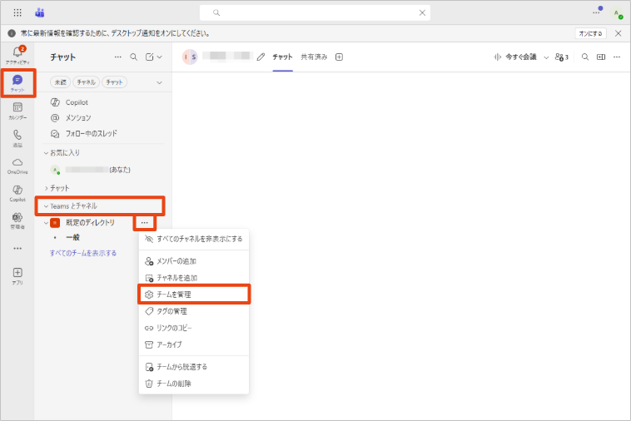This screenshot has height=421, width=631.
Task: Turn on desktop notifications button
Action: coord(589,33)
